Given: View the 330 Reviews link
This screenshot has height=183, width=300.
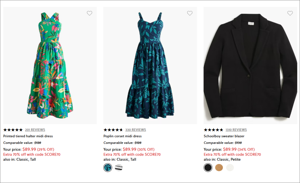Looking at the screenshot, I should click(x=135, y=130).
